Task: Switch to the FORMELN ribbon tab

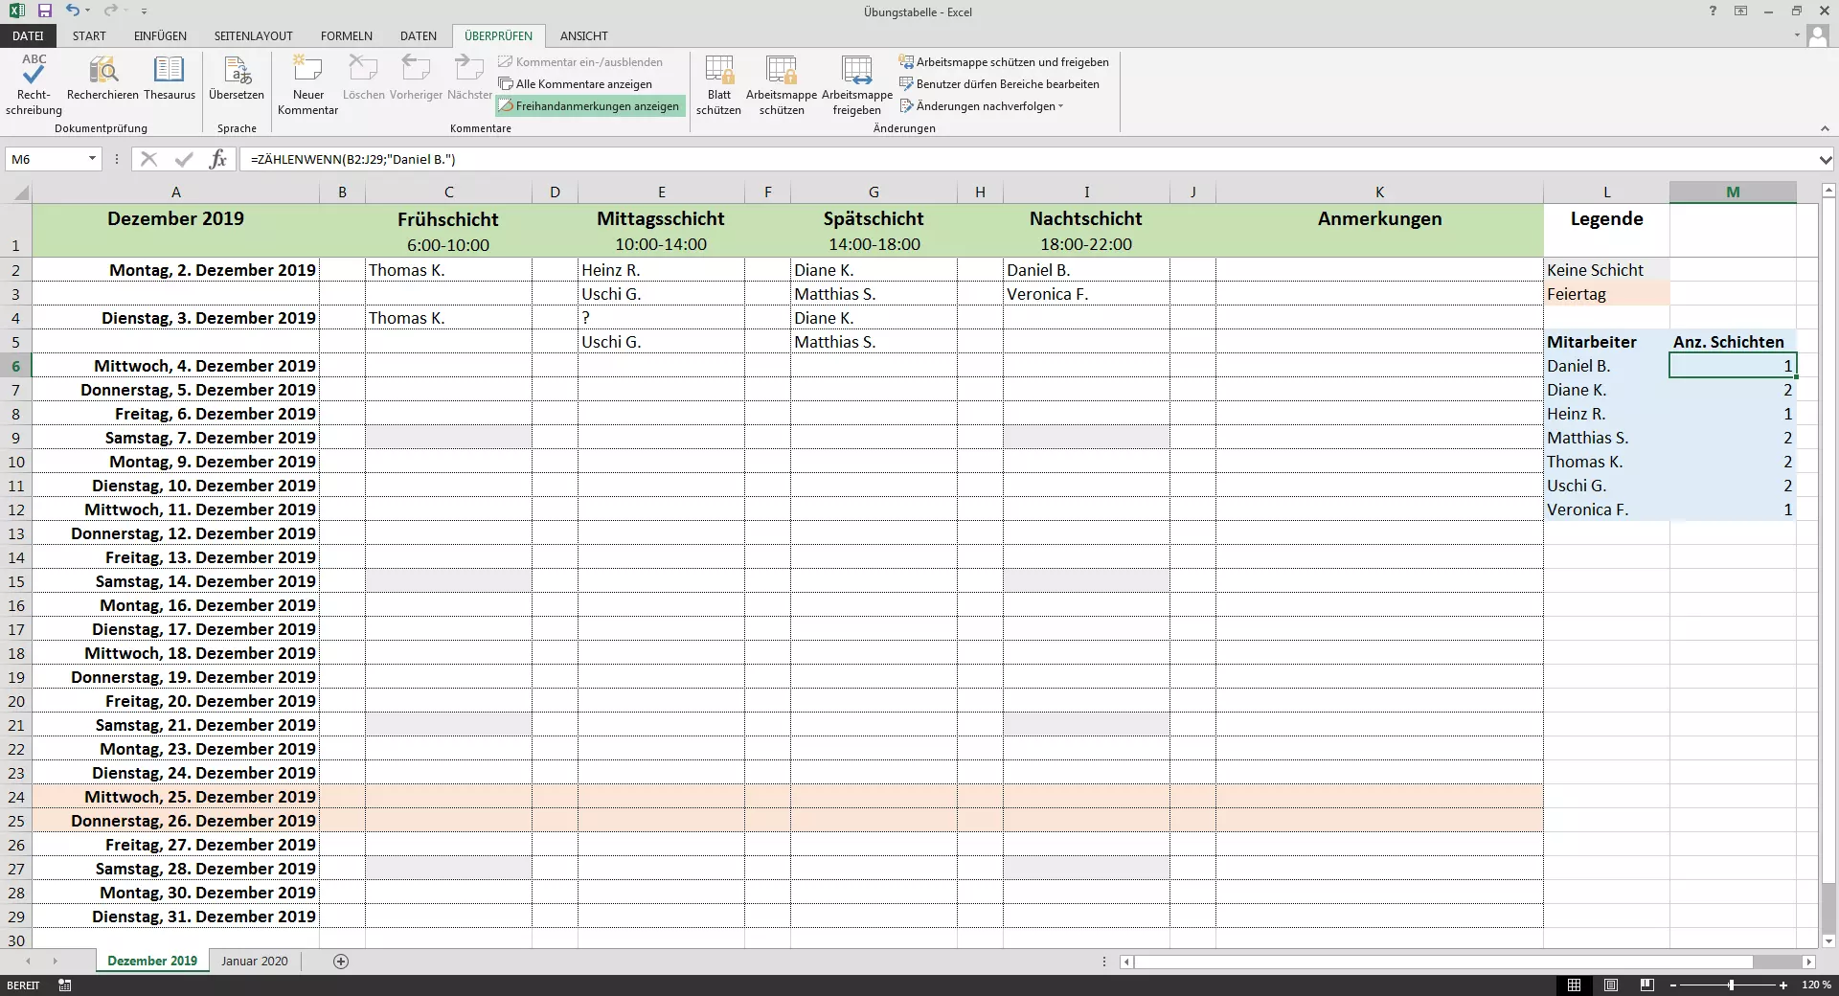Action: 346,35
